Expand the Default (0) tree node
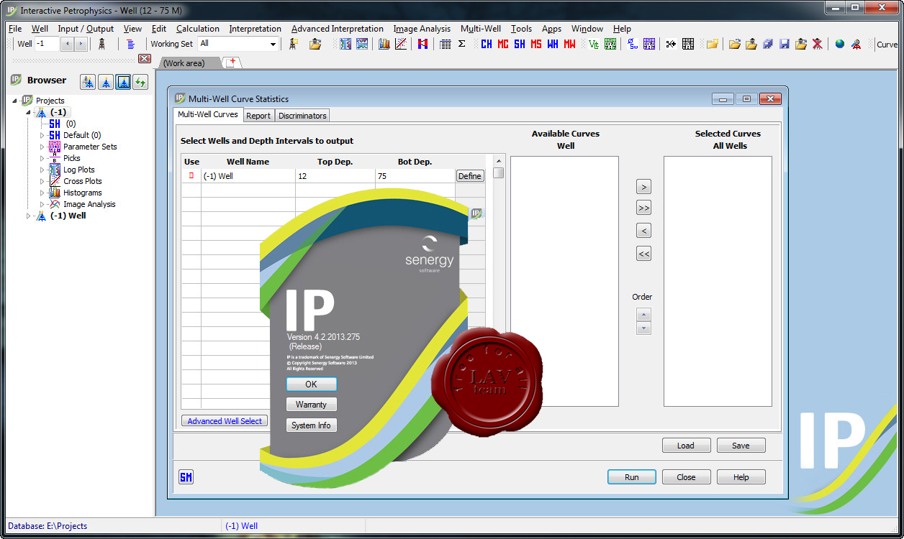The image size is (904, 539). click(42, 135)
